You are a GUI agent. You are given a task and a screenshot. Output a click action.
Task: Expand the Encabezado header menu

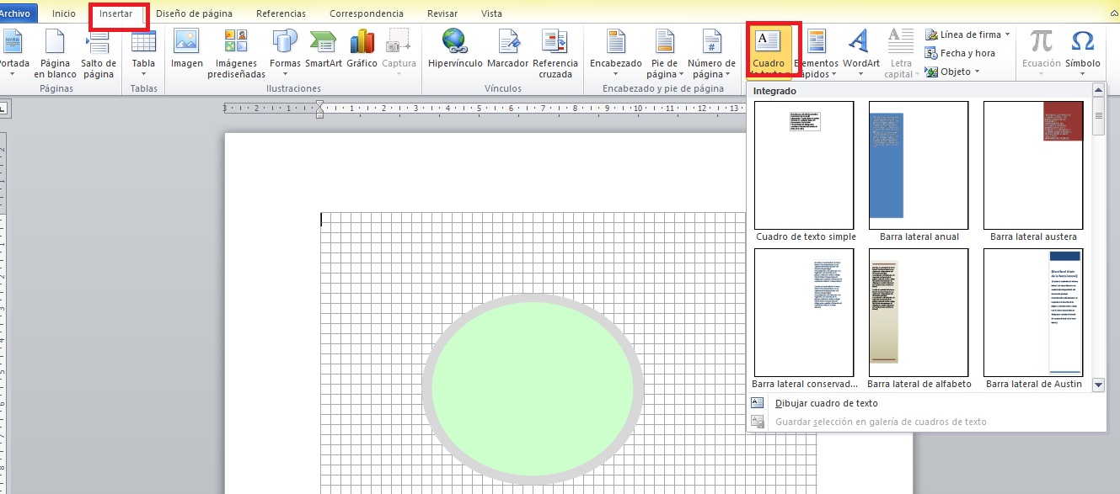coord(615,52)
